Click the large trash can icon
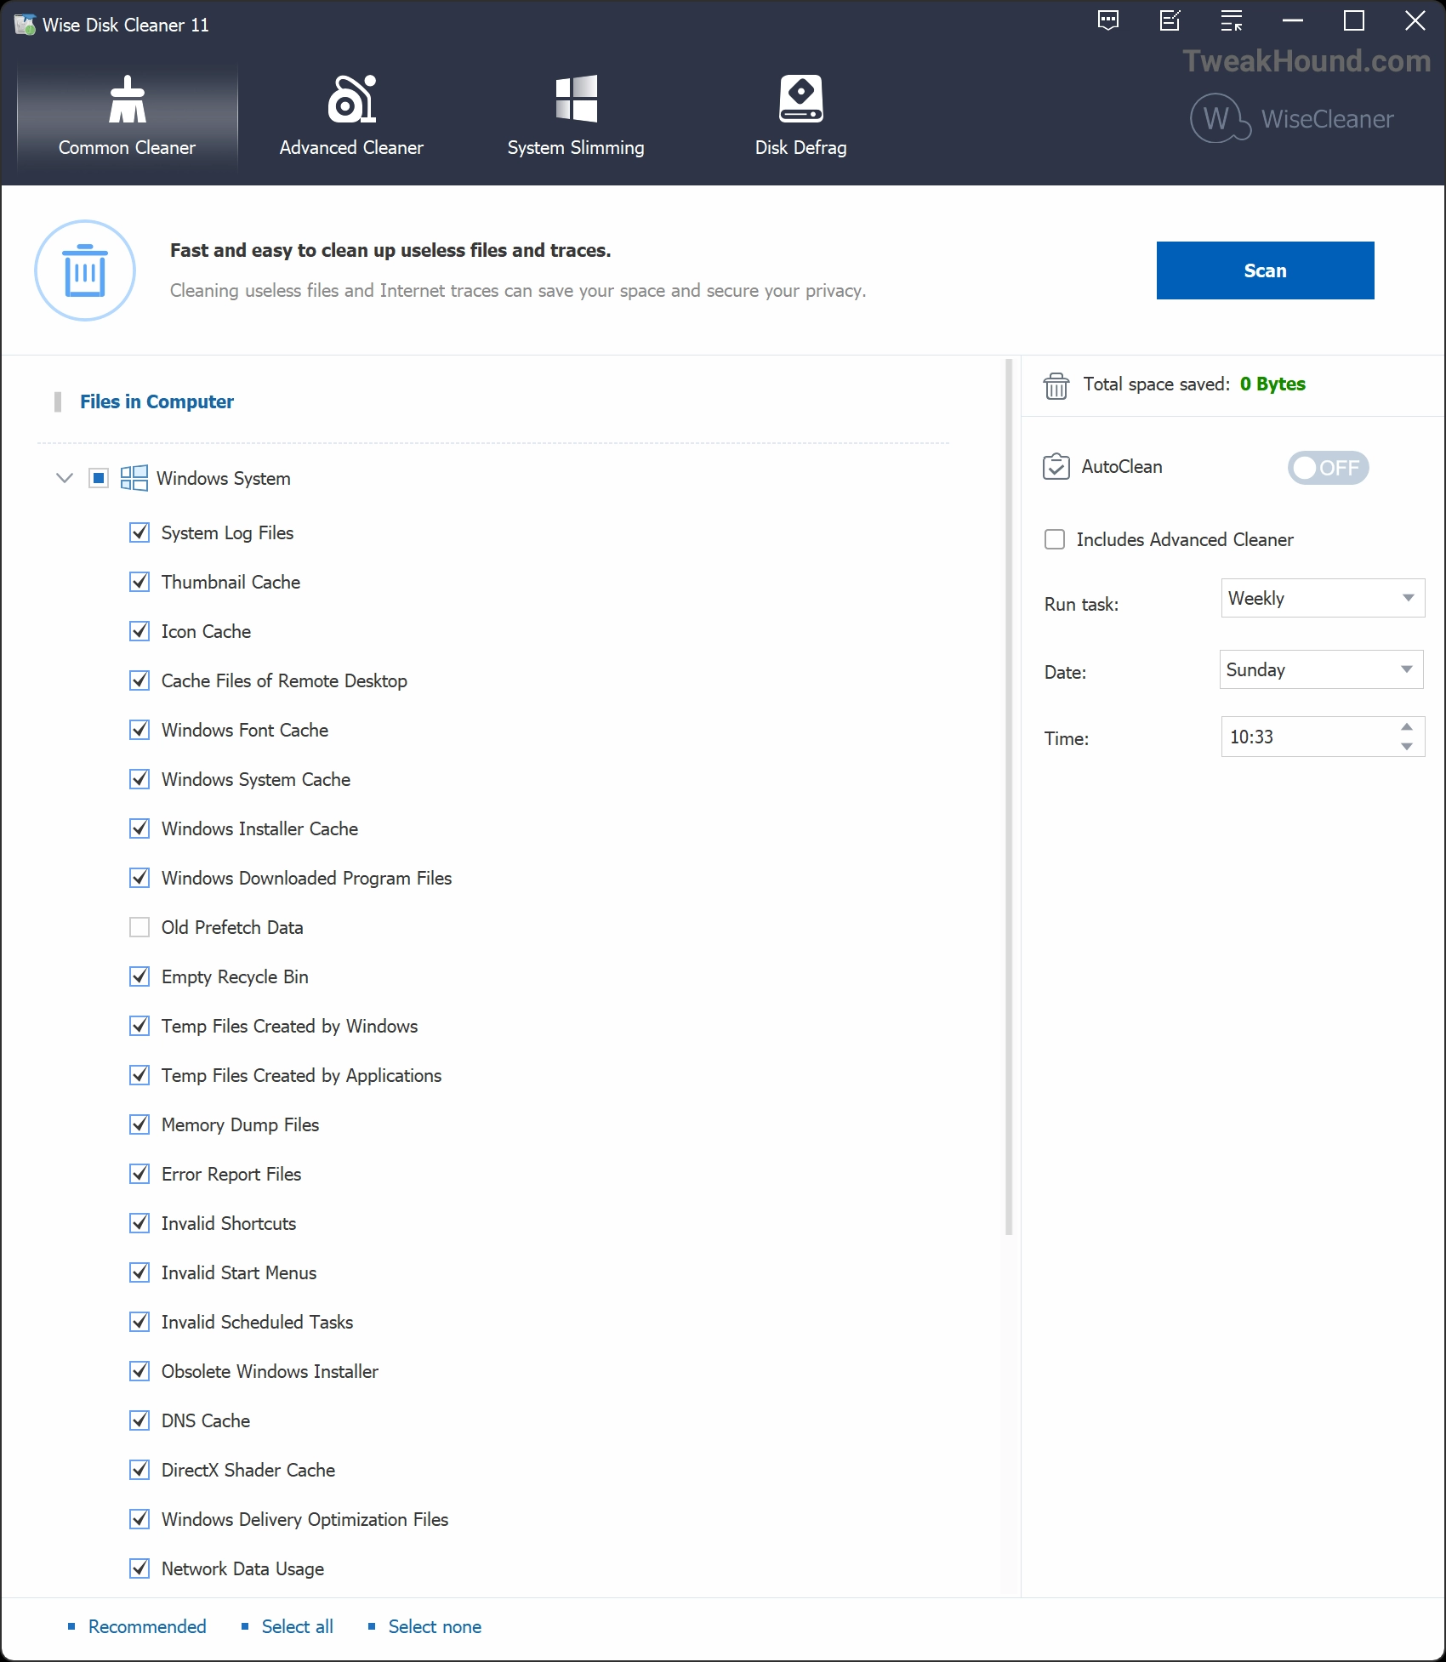Viewport: 1446px width, 1662px height. click(85, 270)
